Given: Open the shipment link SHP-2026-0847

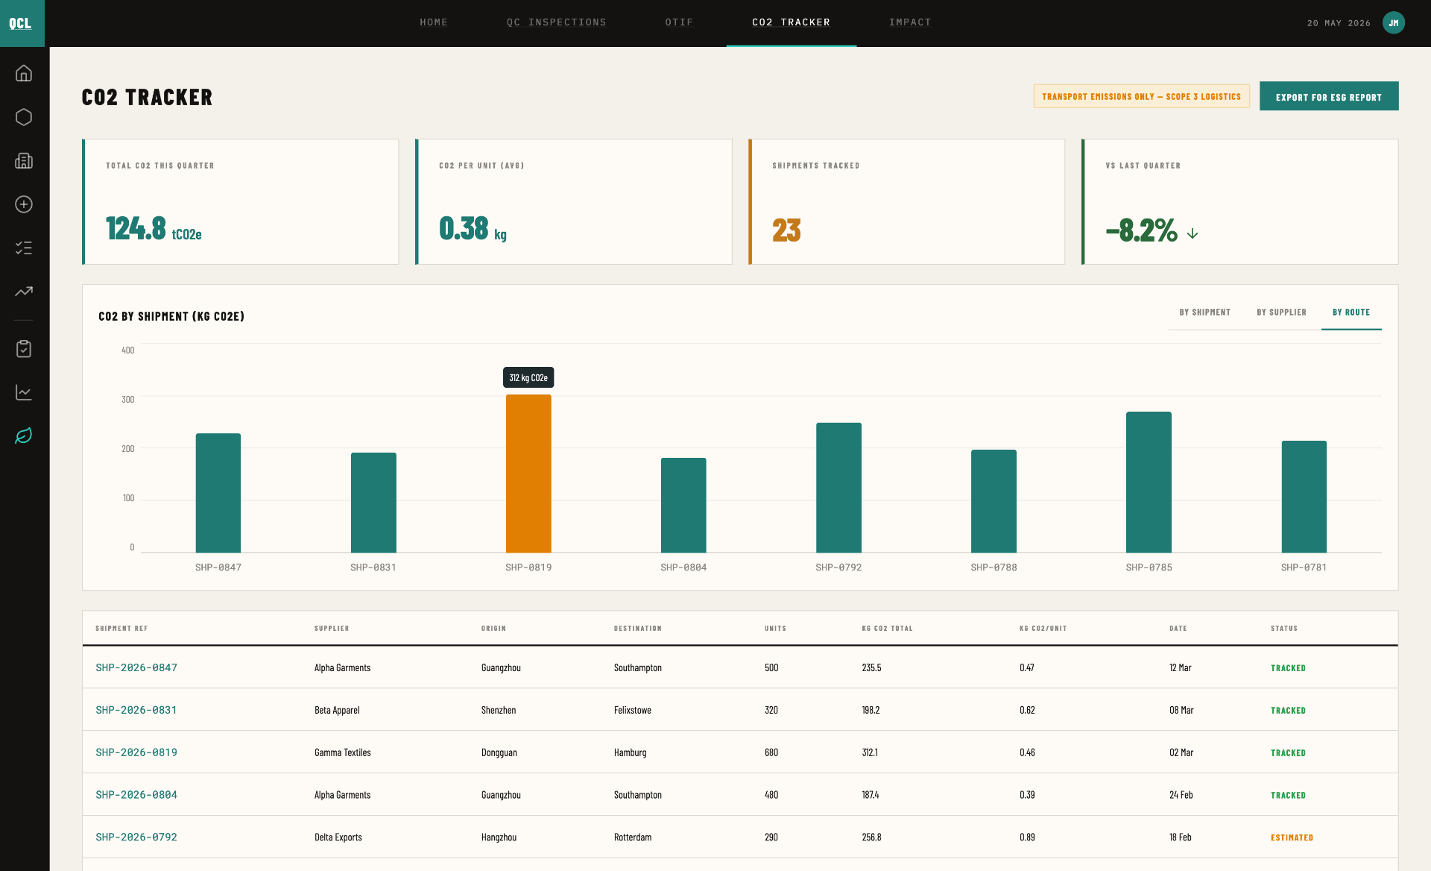Looking at the screenshot, I should click(x=136, y=667).
